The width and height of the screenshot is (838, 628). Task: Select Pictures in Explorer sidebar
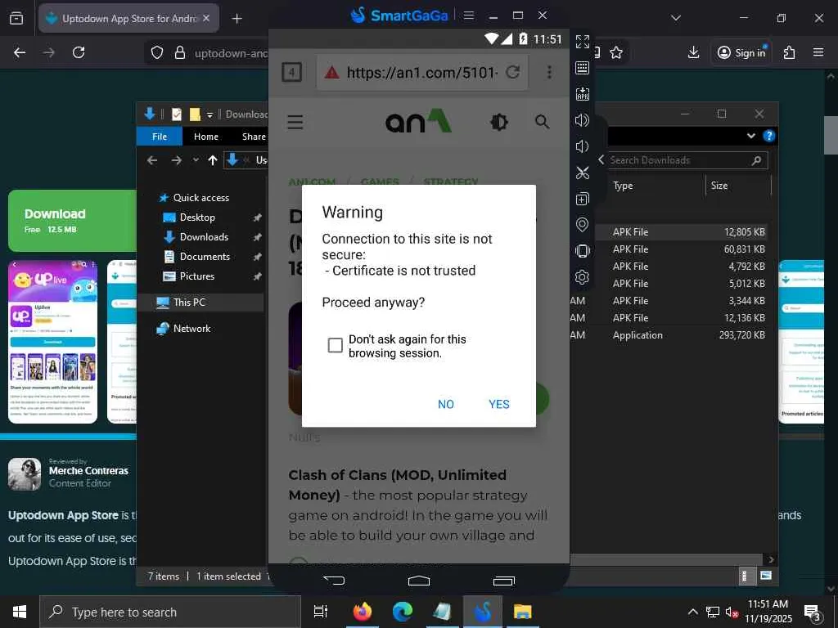click(x=196, y=276)
